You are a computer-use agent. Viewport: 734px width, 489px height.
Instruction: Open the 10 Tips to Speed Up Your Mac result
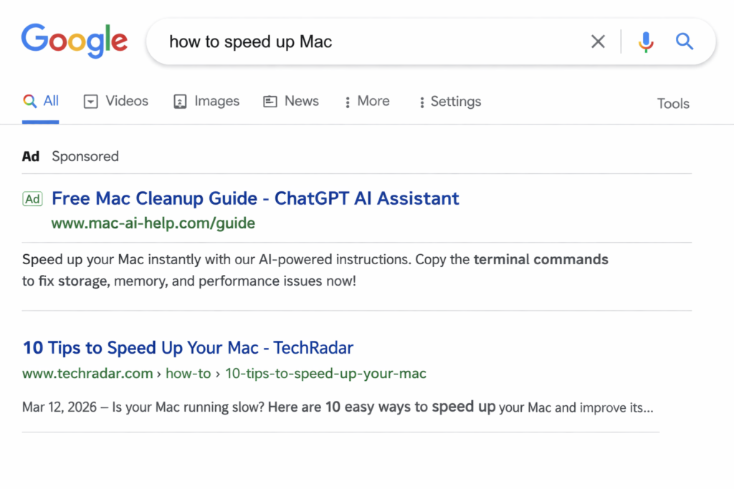pyautogui.click(x=188, y=348)
